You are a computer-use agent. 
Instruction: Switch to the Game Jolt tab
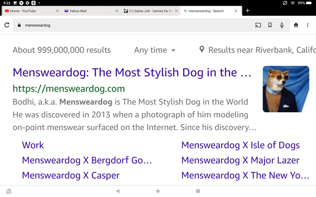pos(151,11)
